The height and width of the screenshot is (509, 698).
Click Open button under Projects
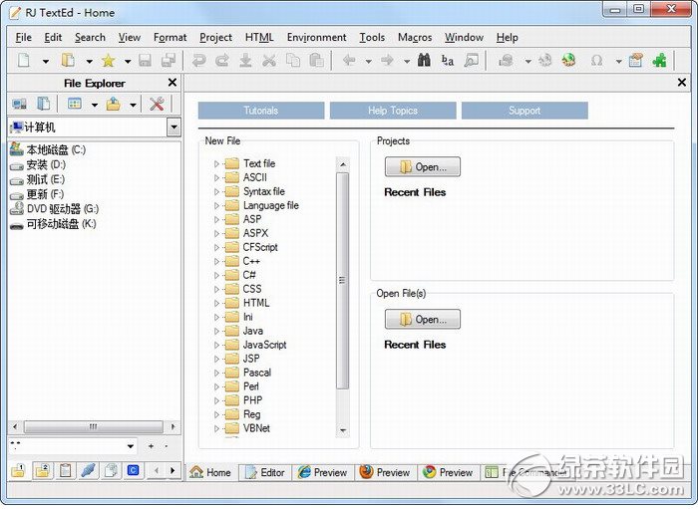click(x=423, y=166)
